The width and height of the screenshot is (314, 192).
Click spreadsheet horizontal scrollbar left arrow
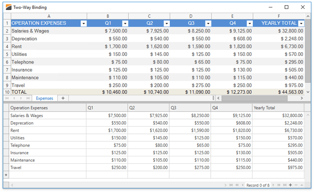[x=218, y=98]
